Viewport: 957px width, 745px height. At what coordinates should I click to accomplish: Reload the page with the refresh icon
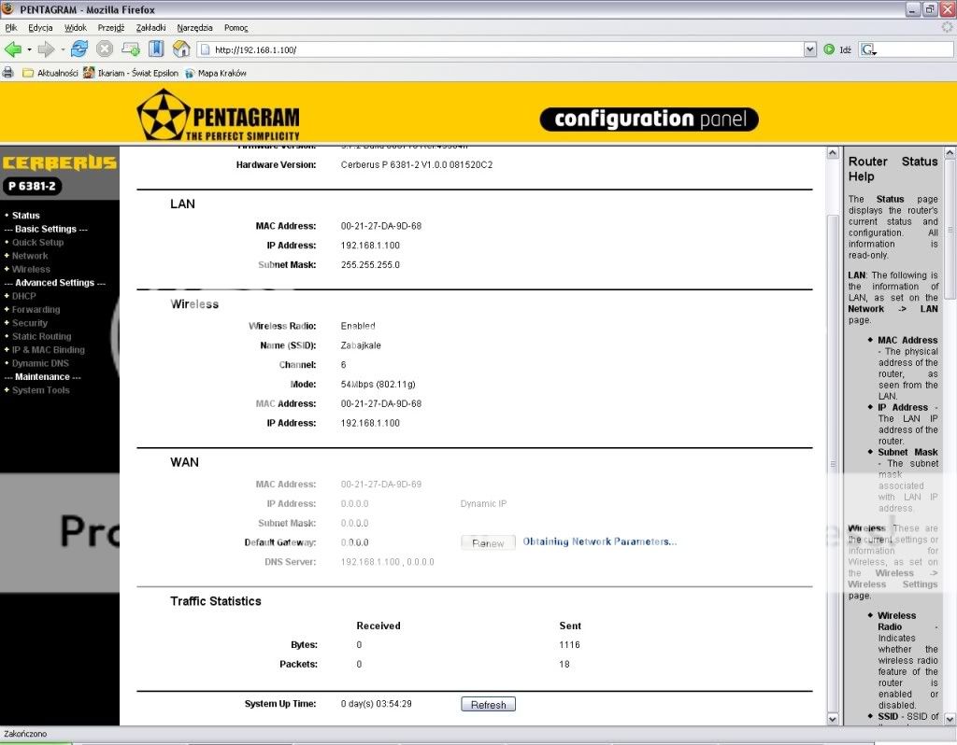(79, 49)
